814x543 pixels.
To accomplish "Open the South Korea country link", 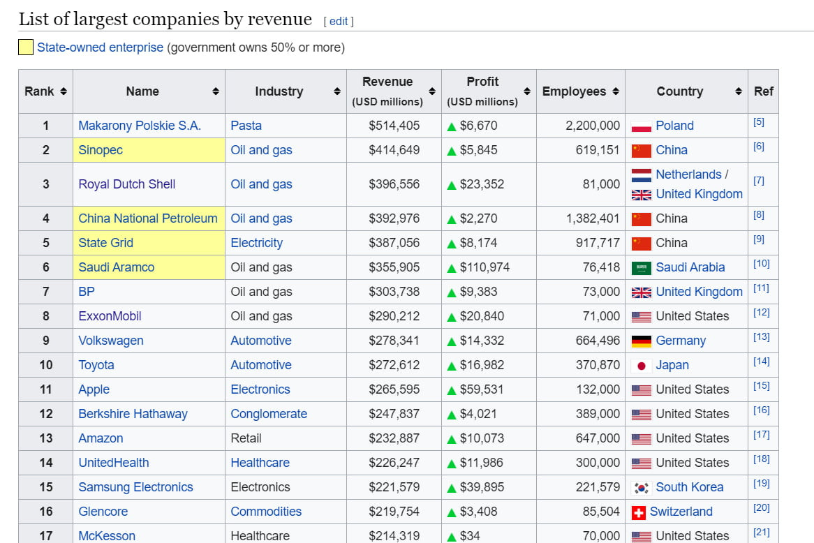I will (690, 487).
